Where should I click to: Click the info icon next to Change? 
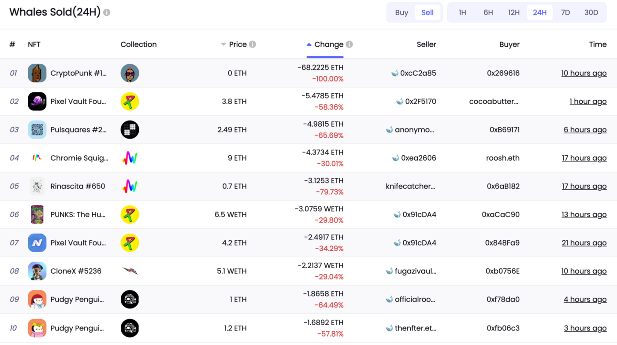click(349, 44)
